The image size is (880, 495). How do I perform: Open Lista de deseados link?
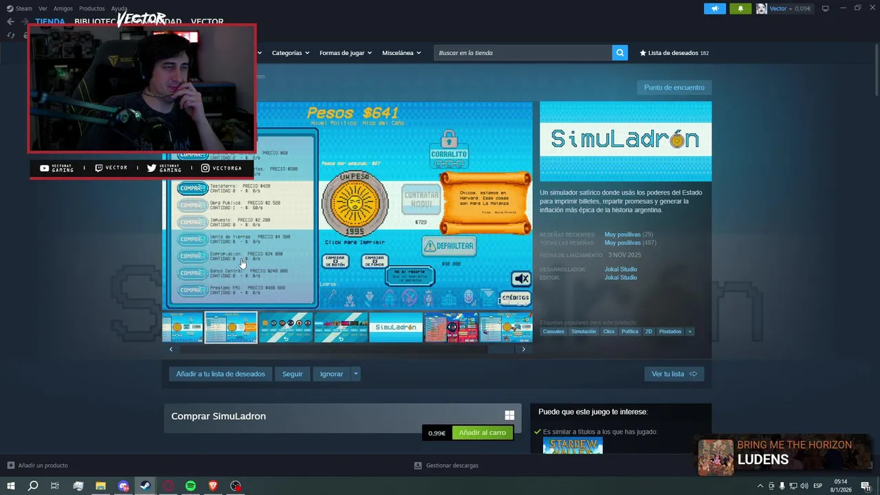pos(674,53)
